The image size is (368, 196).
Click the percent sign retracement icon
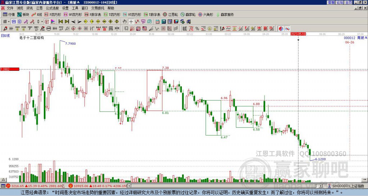click(197, 29)
